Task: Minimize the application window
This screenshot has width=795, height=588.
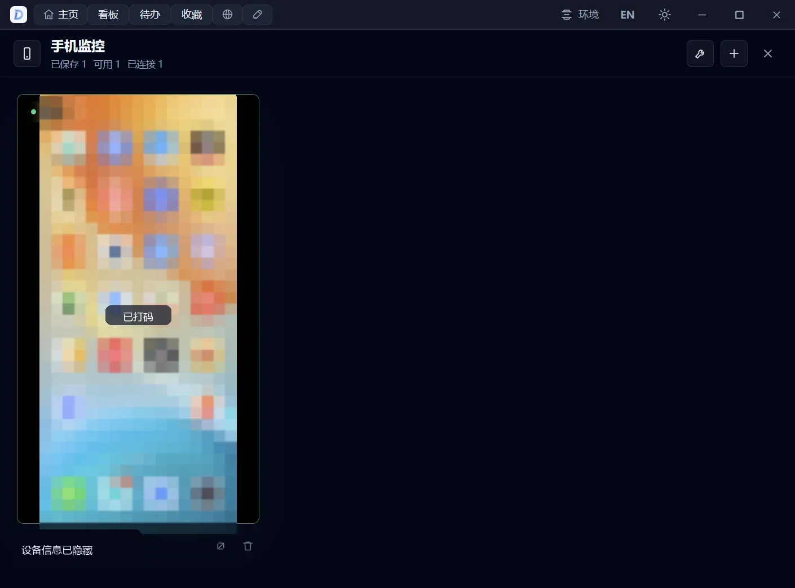Action: tap(702, 15)
